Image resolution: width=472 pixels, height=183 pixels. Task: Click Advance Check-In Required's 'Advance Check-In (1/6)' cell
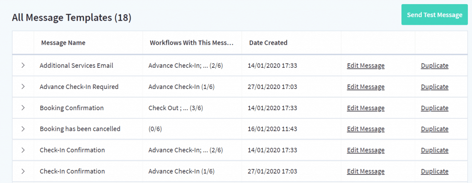click(182, 87)
